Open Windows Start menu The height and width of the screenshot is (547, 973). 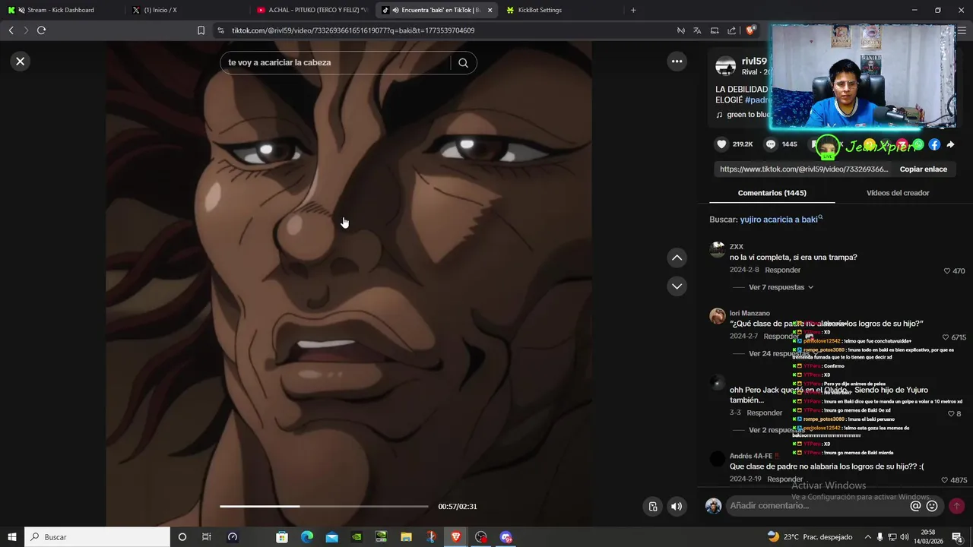[x=12, y=537]
